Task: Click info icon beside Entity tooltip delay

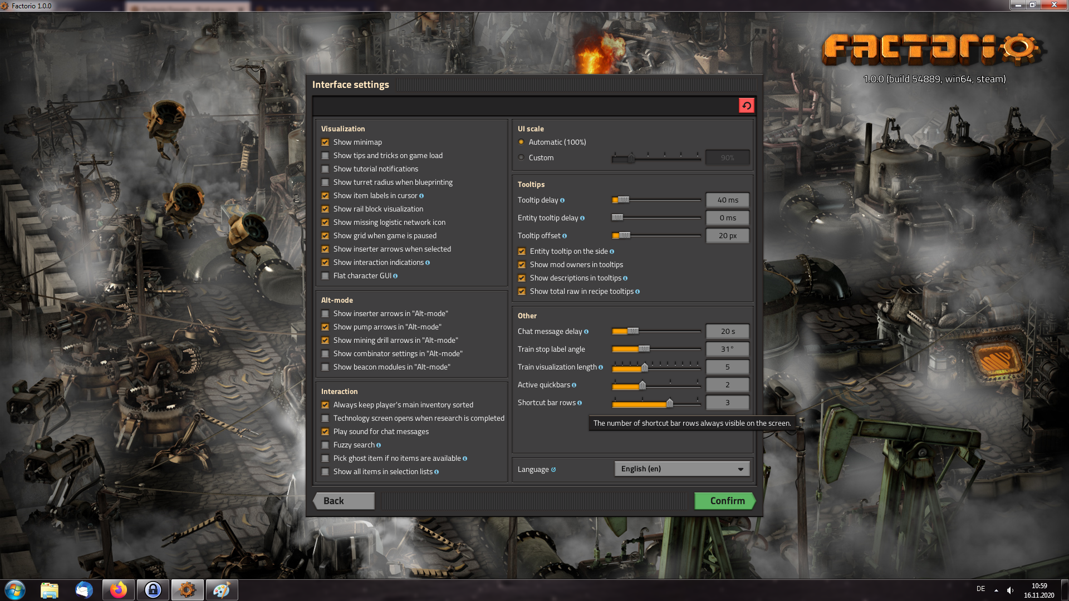Action: coord(582,218)
